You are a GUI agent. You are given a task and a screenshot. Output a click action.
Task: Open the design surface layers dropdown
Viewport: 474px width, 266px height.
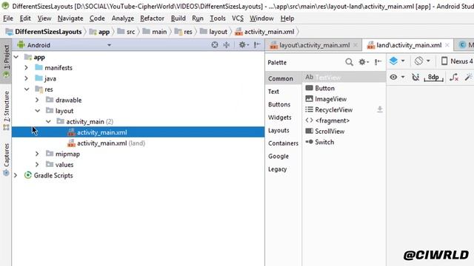pos(397,61)
